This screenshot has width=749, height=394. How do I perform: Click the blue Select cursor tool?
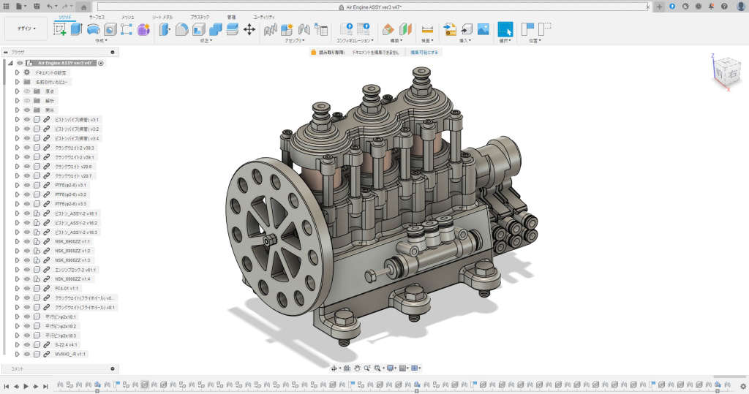click(x=505, y=29)
